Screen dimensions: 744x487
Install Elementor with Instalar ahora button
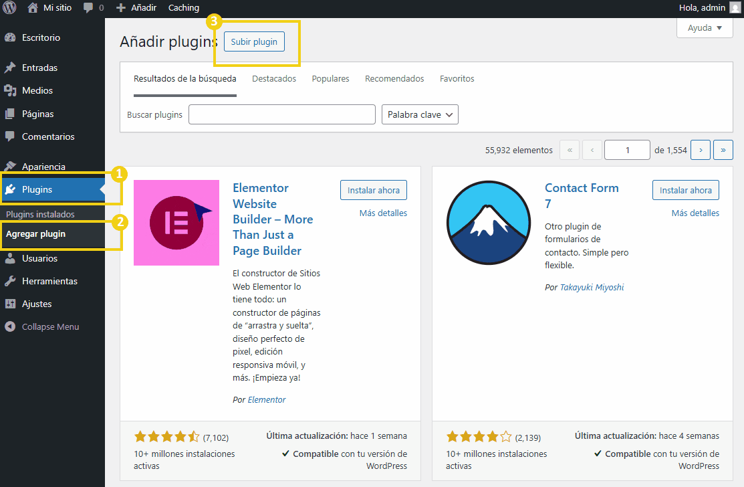(x=373, y=190)
